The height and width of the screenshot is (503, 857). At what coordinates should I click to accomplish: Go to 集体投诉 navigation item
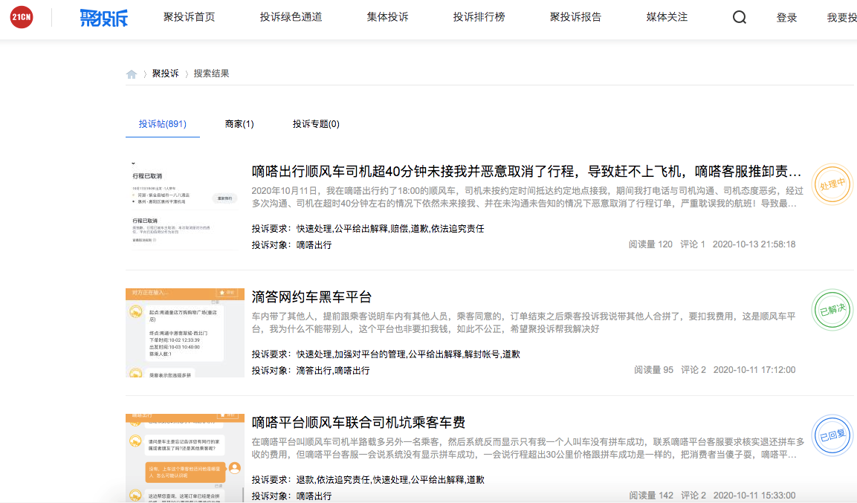(387, 17)
